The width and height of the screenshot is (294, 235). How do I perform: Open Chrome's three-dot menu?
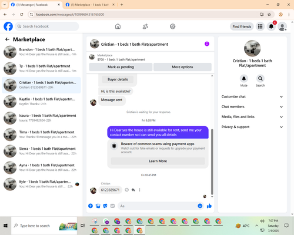289,14
